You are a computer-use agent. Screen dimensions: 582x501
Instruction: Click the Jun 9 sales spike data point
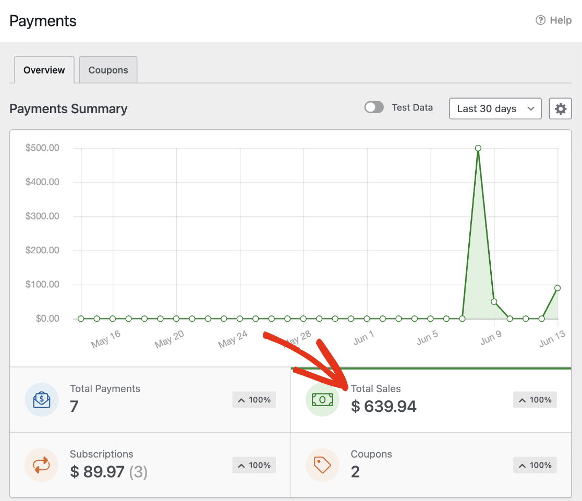click(478, 148)
